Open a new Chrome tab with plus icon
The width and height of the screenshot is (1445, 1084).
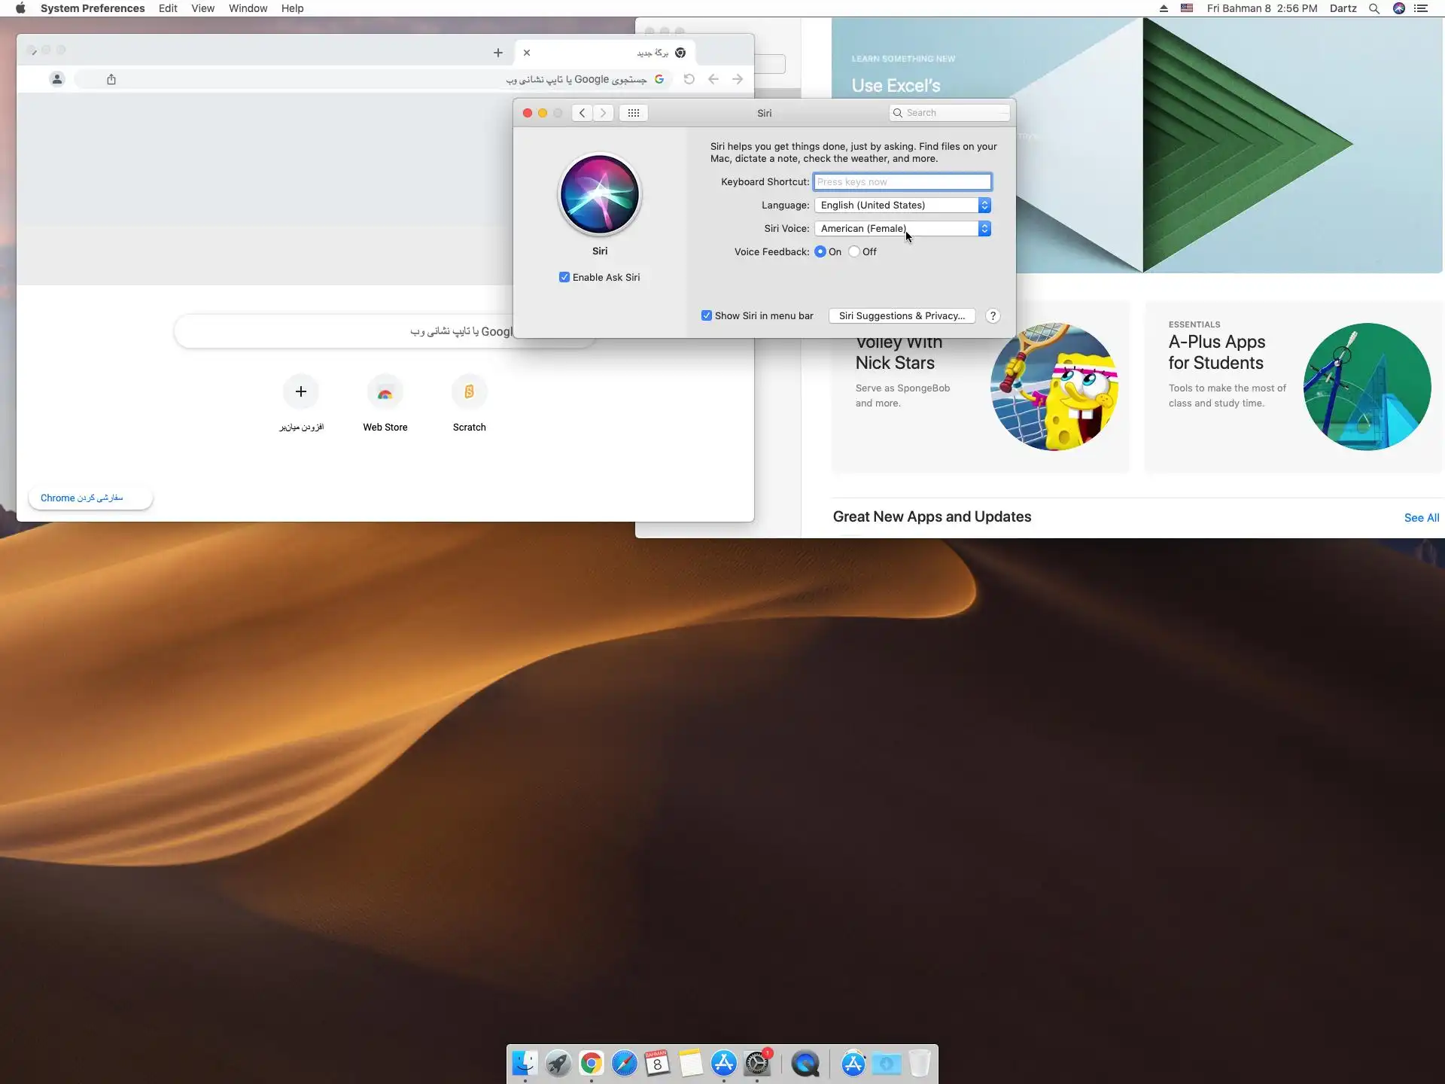click(497, 53)
